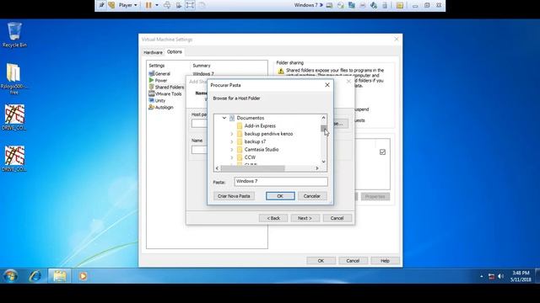Click the CD/DVD device icon in toolbar

[x=341, y=5]
